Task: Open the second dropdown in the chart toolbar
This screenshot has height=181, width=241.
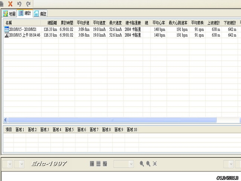Action: pyautogui.click(x=19, y=164)
